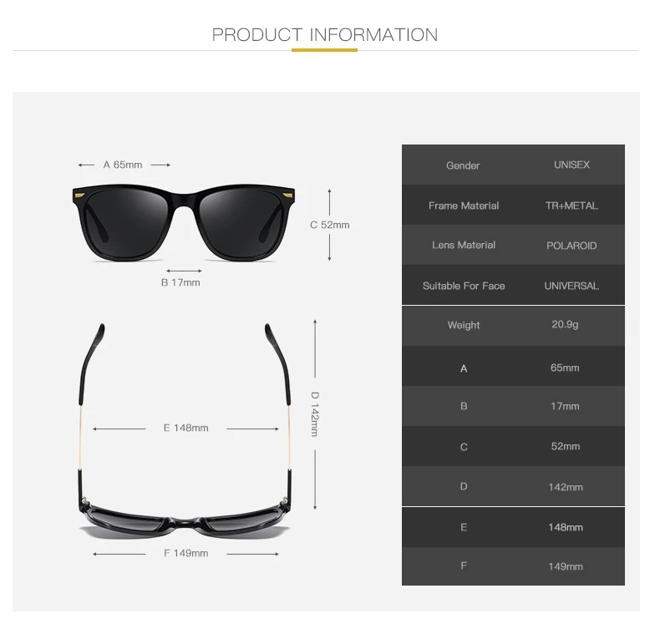Click the POLAROID lens material value
655x624 pixels.
tap(571, 246)
